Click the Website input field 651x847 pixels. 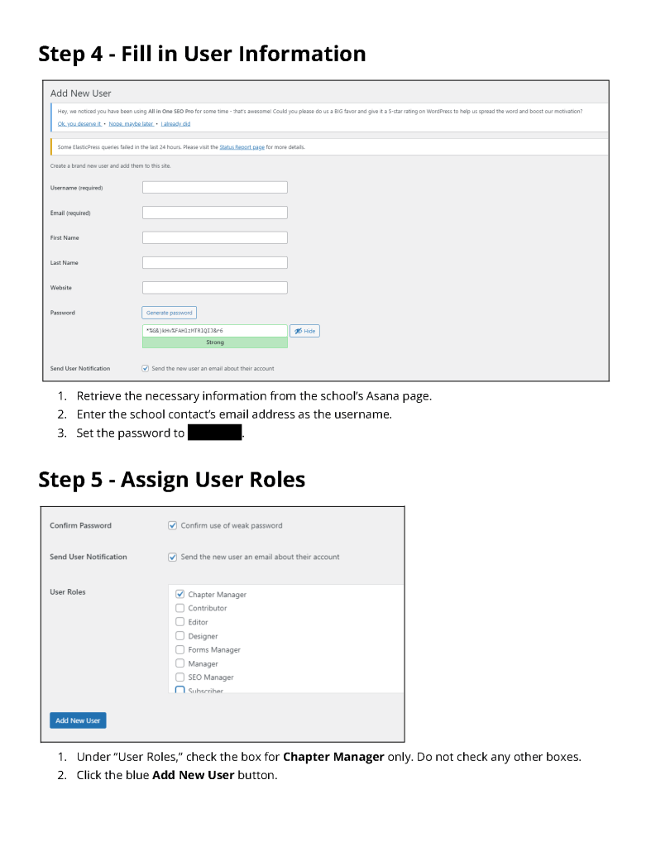(x=214, y=288)
